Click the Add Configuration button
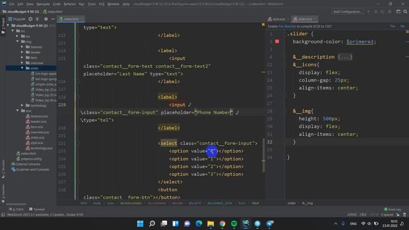The width and height of the screenshot is (409, 230). tap(348, 11)
